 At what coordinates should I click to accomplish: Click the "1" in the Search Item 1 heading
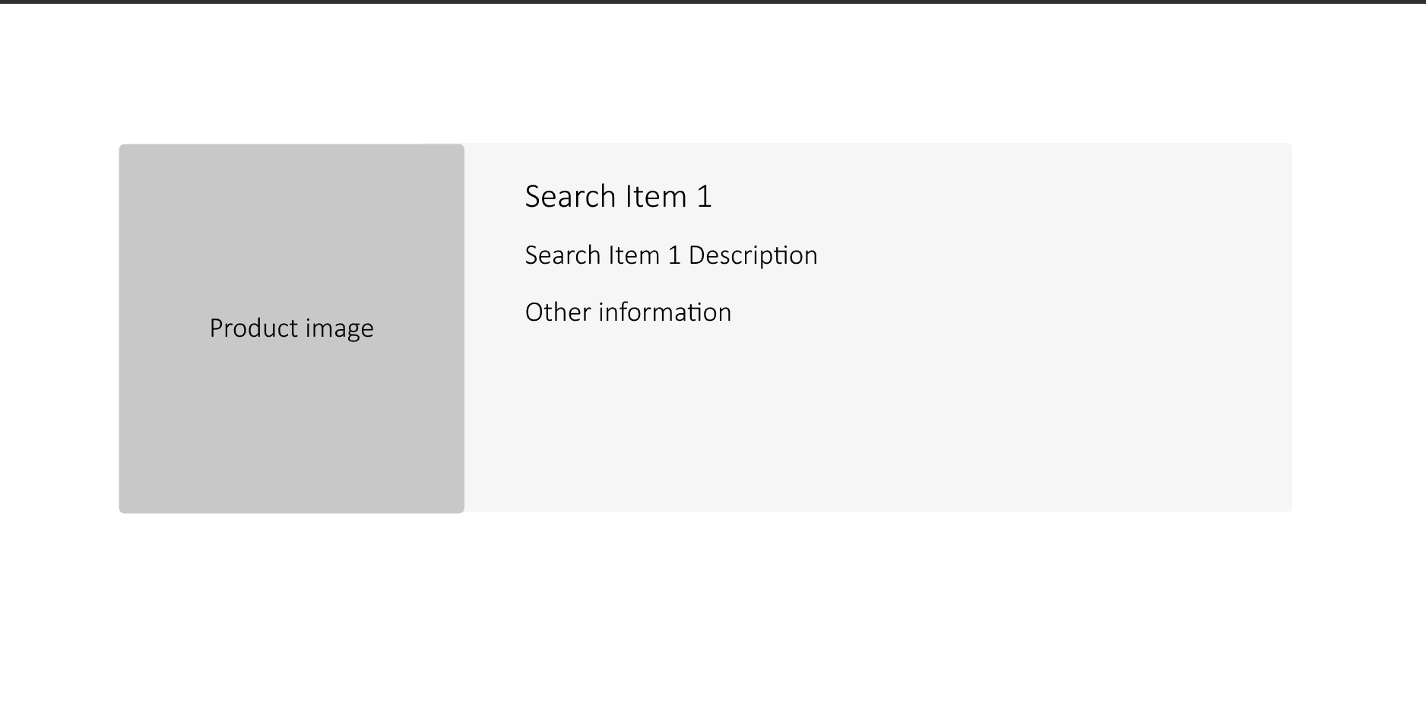pyautogui.click(x=704, y=197)
